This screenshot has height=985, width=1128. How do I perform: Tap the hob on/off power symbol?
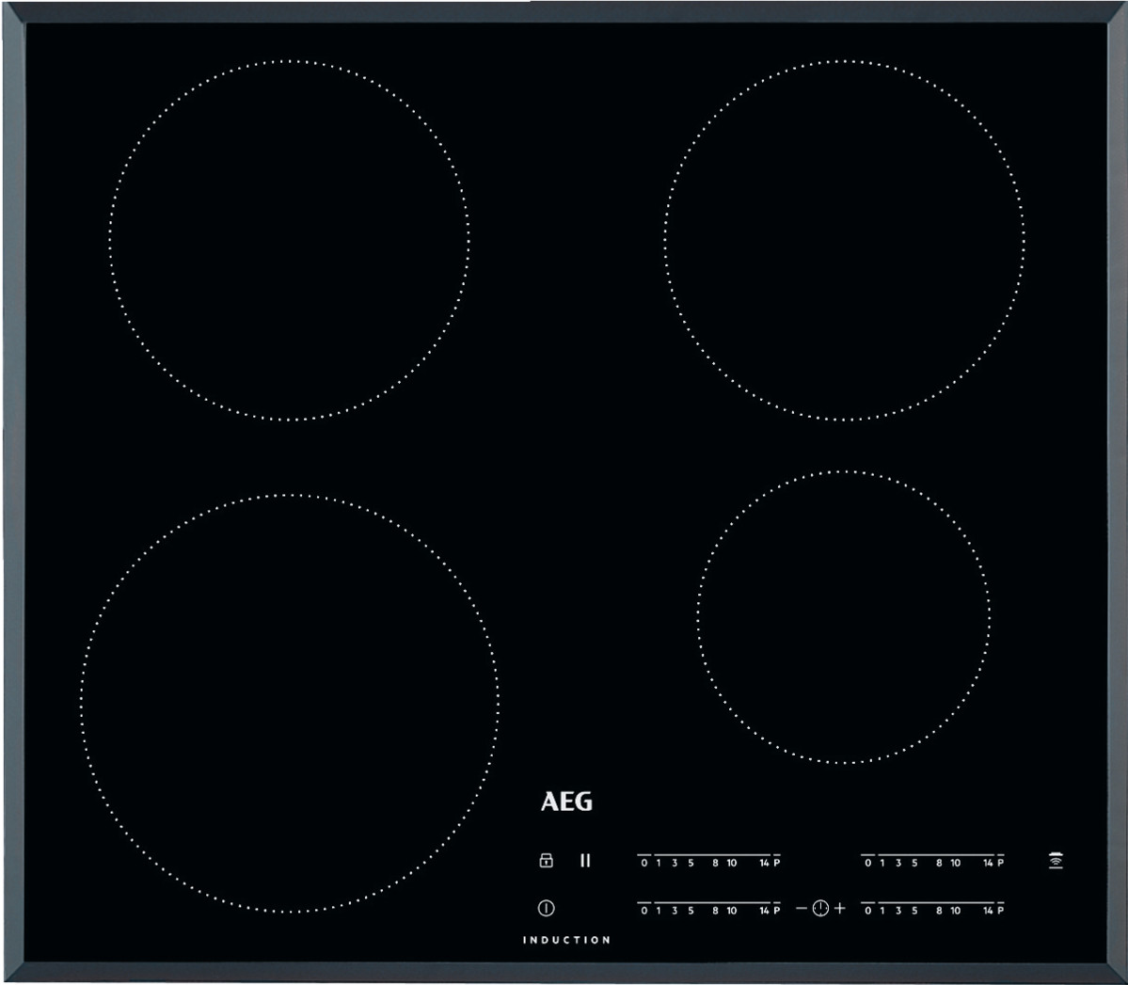pos(546,908)
